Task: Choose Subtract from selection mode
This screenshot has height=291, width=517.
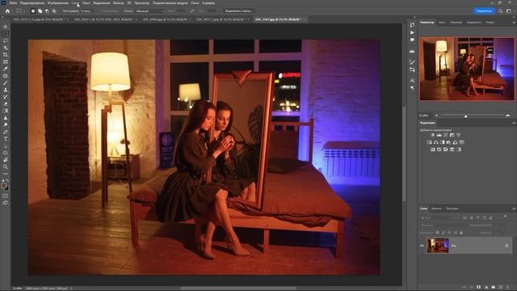Action: pos(47,11)
